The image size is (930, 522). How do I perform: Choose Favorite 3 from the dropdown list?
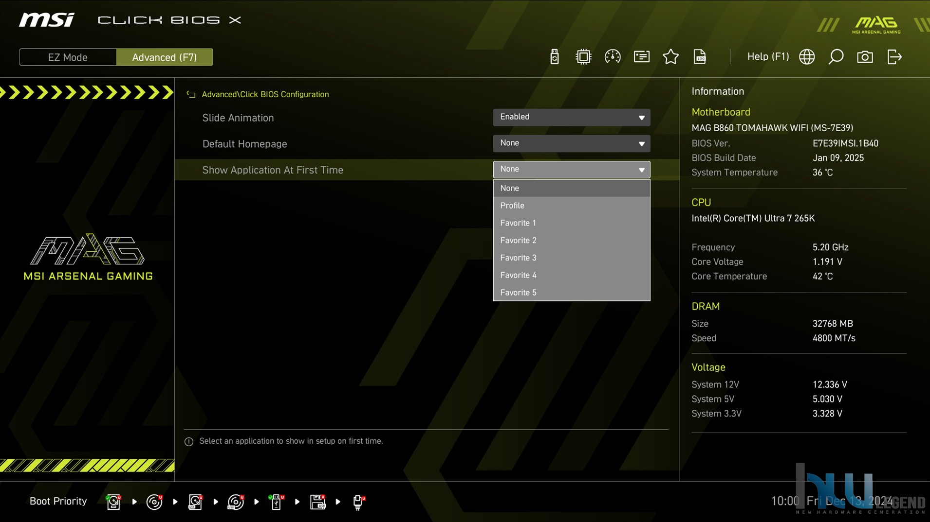572,258
